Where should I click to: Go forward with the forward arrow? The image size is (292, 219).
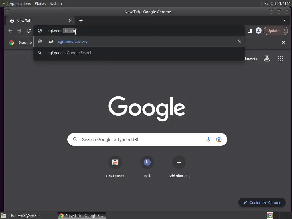(19, 31)
